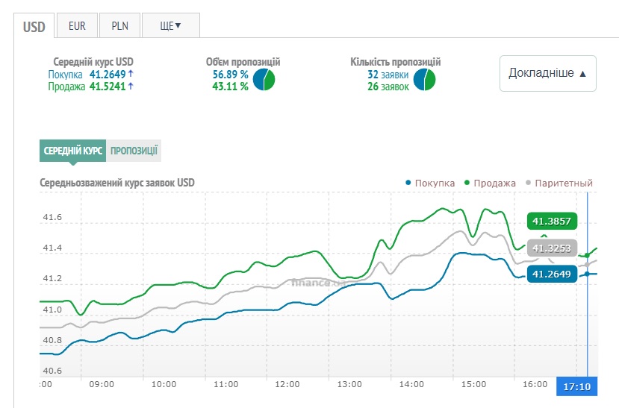Click the number of offers pie chart icon
619x408 pixels.
[425, 79]
